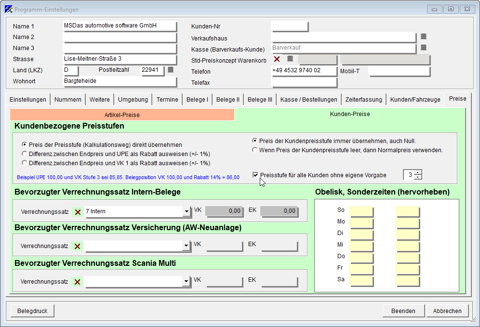This screenshot has width=480, height=327.
Task: Click the Name 3 input field
Action: click(120, 48)
